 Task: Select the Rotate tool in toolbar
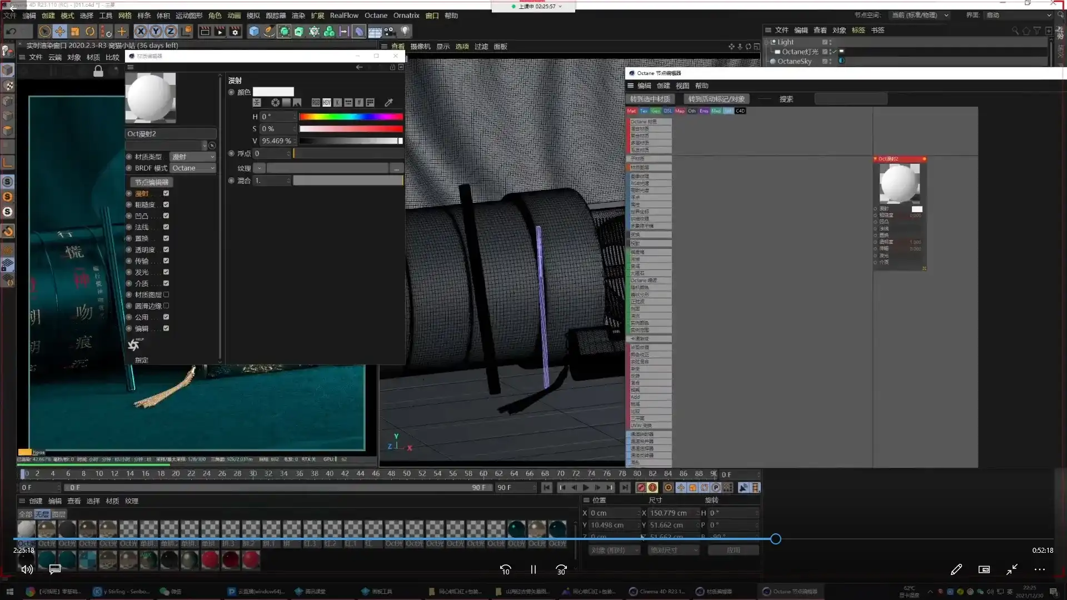tap(90, 32)
